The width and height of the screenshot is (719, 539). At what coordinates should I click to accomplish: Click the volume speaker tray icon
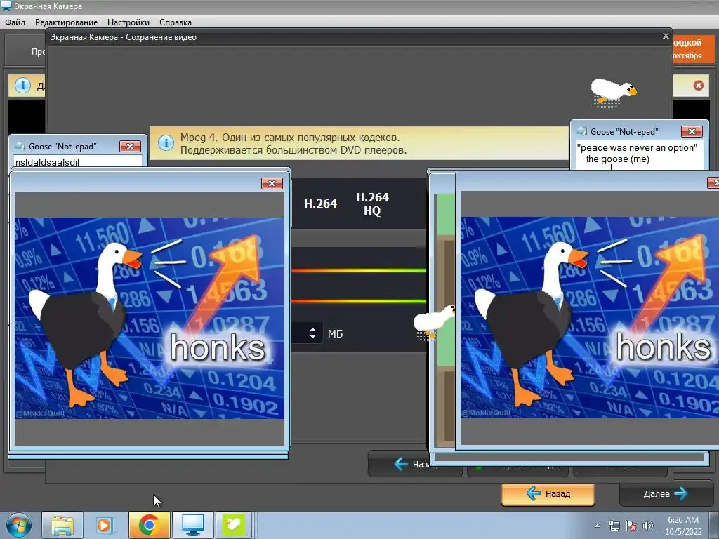point(648,526)
